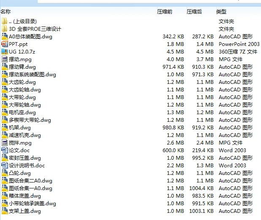Click the 983.5 KB compressed size value
The height and width of the screenshot is (220, 261).
[203, 196]
